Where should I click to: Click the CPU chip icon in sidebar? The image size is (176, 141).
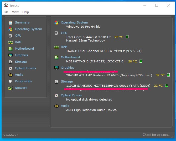11,36
